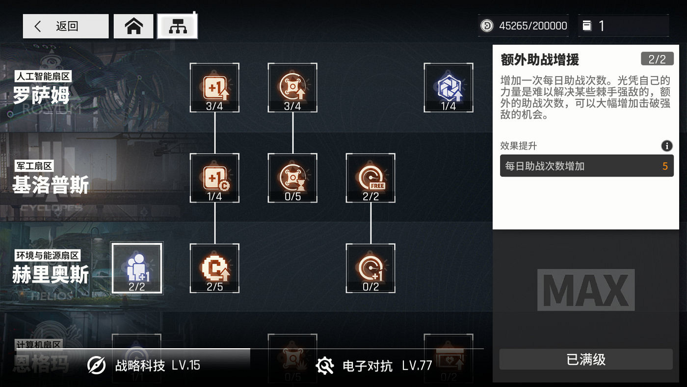Select the 罗萨姆 target upgrade node 3/4
Viewport: 687px width, 387px height.
click(x=292, y=88)
